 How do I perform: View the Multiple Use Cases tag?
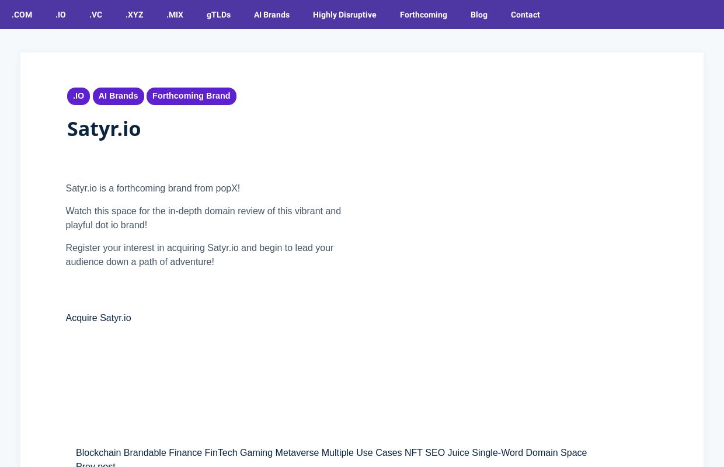click(x=361, y=453)
